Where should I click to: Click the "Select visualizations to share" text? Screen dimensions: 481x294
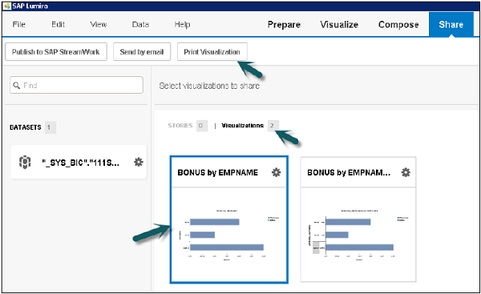pyautogui.click(x=209, y=86)
